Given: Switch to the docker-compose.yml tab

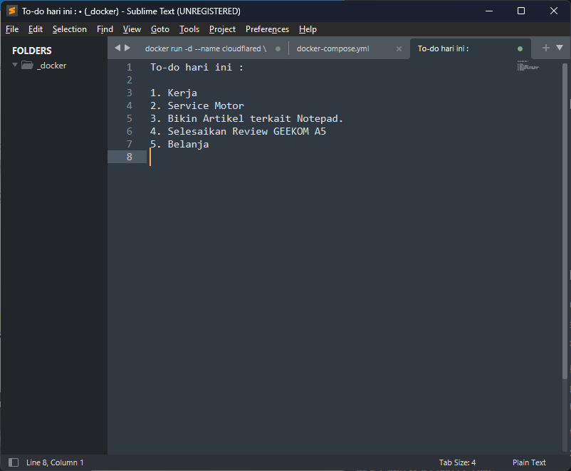Looking at the screenshot, I should (x=333, y=48).
